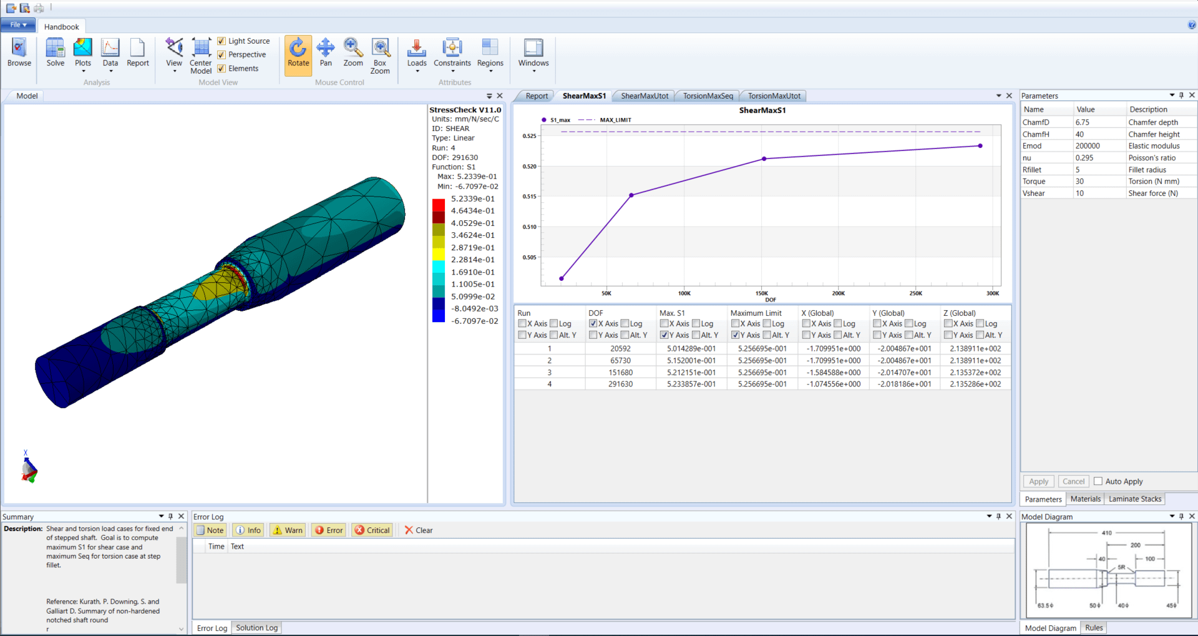The width and height of the screenshot is (1198, 636).
Task: Show the Loads attributes
Action: tap(417, 52)
